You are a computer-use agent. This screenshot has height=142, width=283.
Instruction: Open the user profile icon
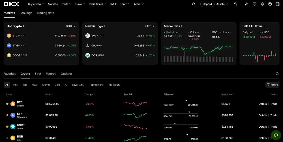235,4
